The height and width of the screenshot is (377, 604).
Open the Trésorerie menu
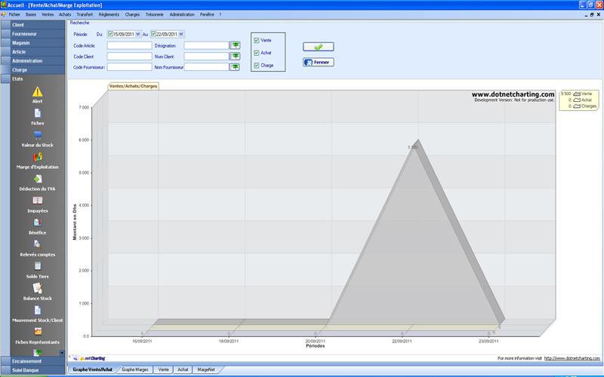coord(154,14)
